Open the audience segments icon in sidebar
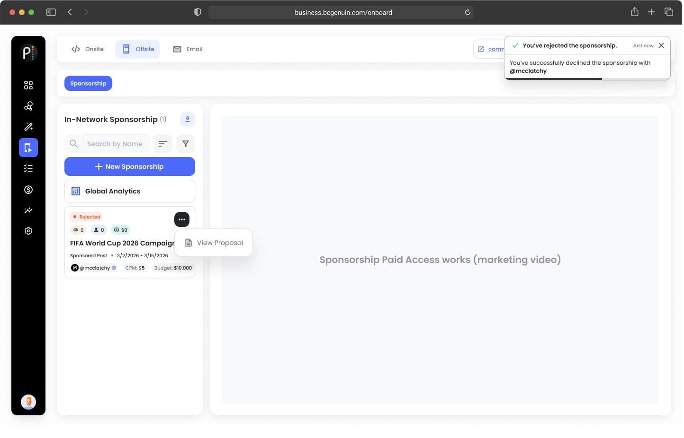 coord(28,106)
